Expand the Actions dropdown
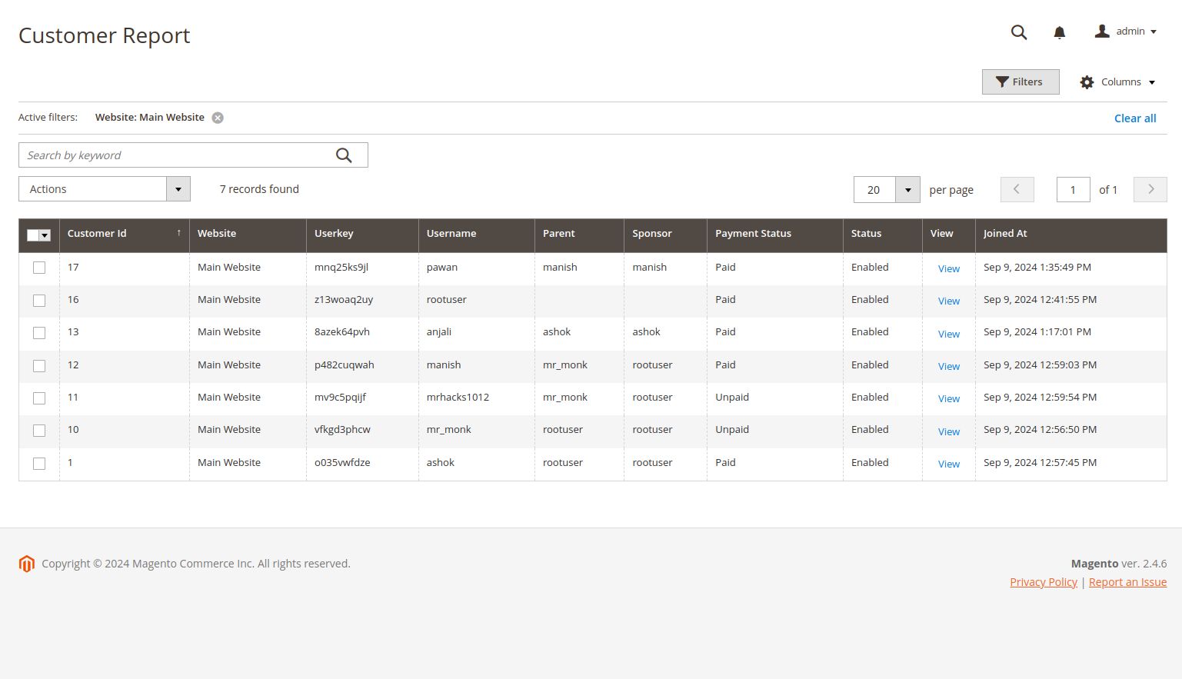Screen dimensions: 1182x679 click(x=178, y=189)
